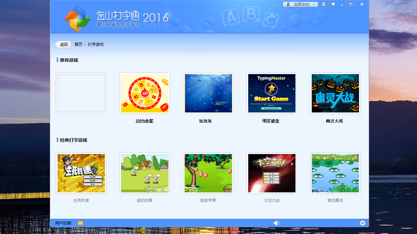Click the user avatar icon
Screen dimensions: 417x234
click(288, 4)
